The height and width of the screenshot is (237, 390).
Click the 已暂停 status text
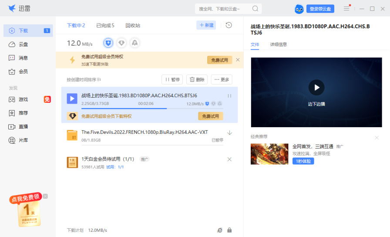(x=217, y=140)
